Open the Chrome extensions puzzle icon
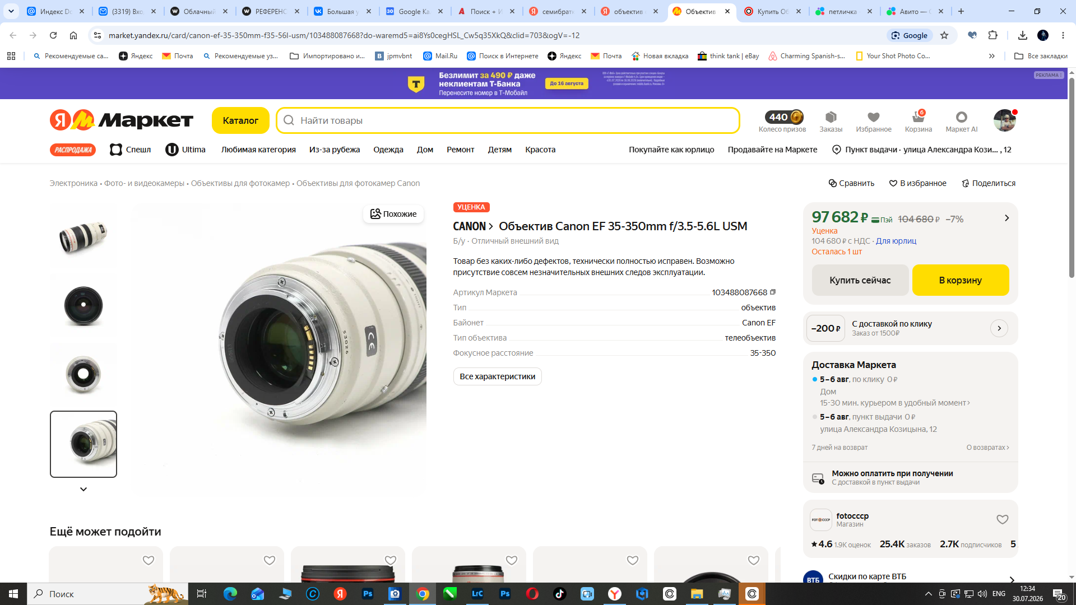 pos(992,35)
